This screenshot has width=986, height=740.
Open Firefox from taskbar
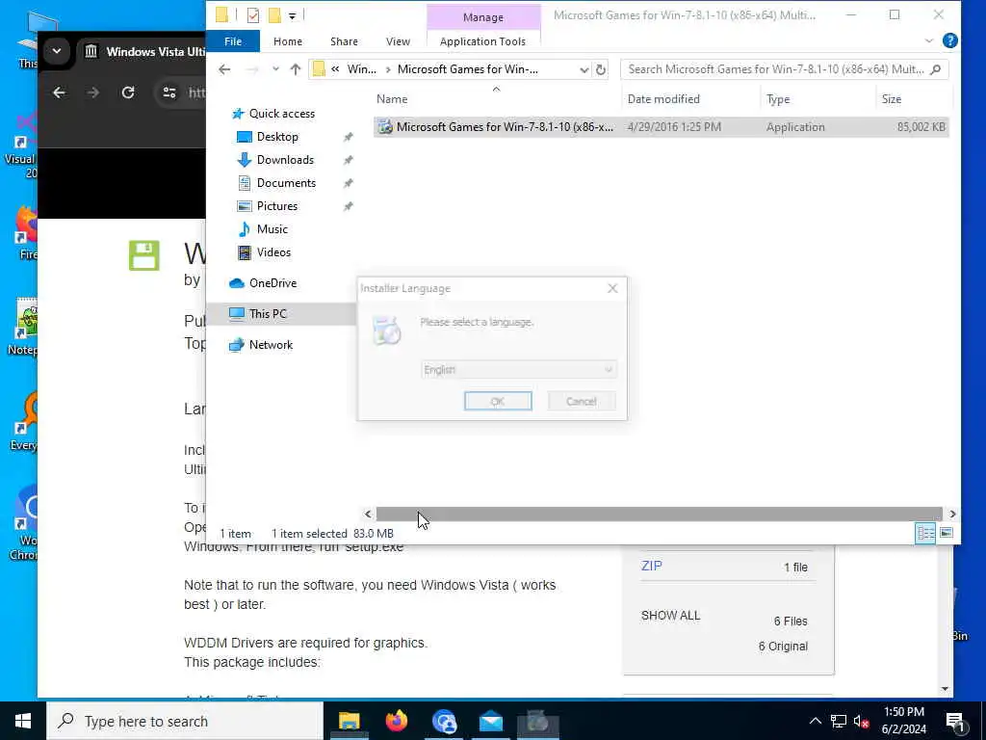point(396,721)
